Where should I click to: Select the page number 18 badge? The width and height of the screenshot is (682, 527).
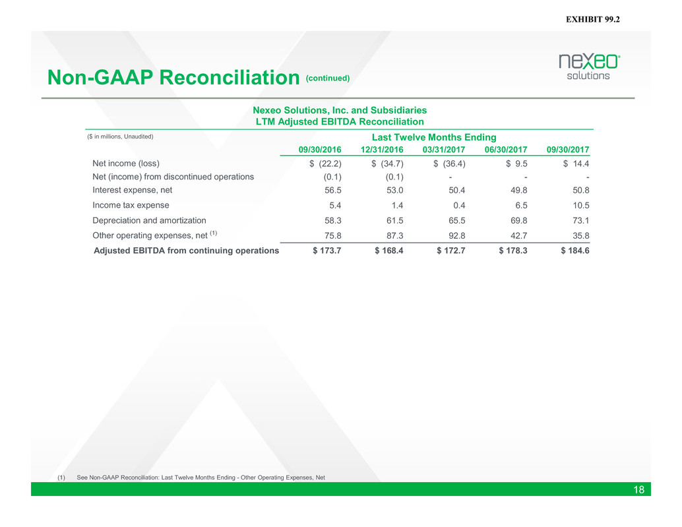coord(639,489)
